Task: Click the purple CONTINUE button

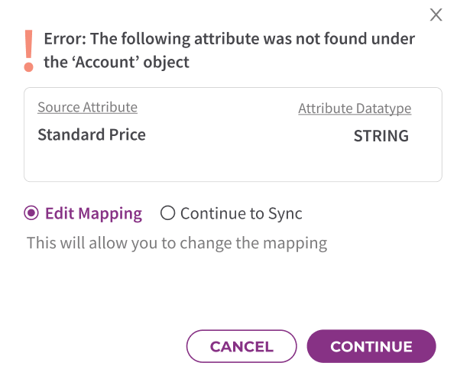Action: (x=371, y=346)
